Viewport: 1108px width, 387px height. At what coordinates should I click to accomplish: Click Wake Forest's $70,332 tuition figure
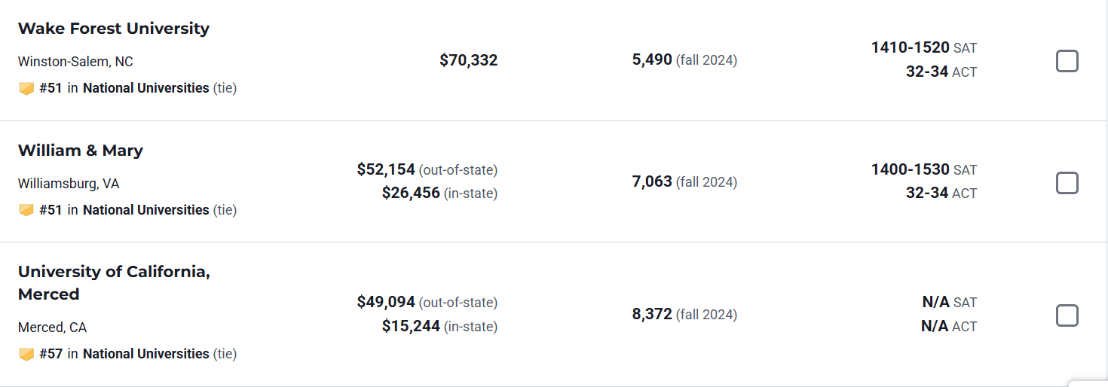(x=468, y=60)
